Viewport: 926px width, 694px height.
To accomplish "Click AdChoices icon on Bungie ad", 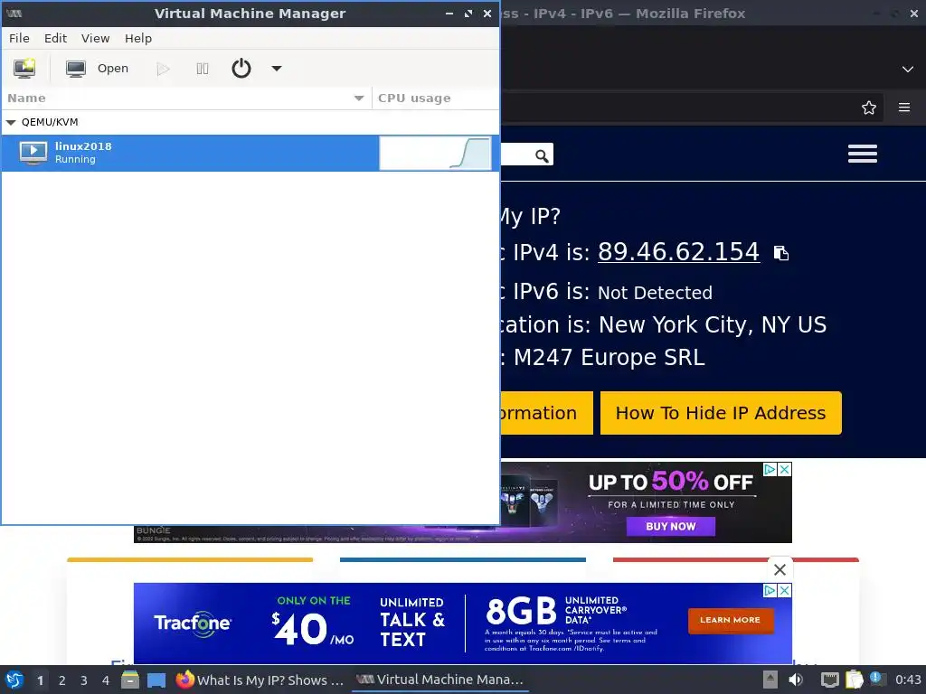I will point(770,470).
